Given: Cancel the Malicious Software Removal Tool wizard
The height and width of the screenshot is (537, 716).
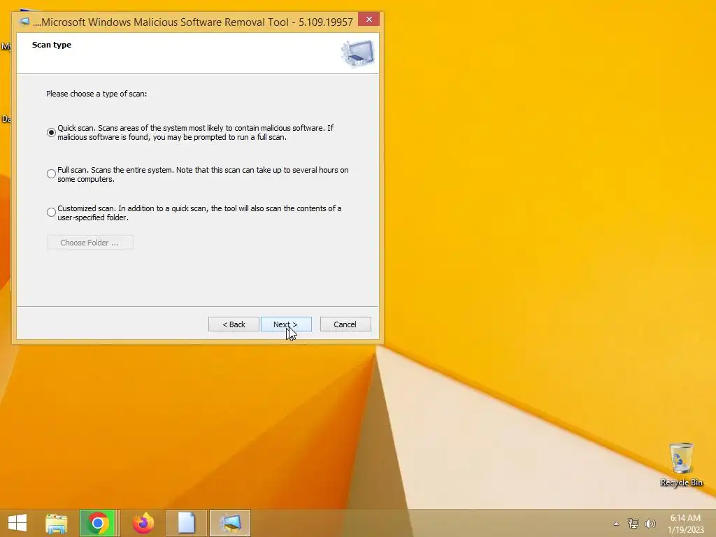Looking at the screenshot, I should tap(345, 324).
